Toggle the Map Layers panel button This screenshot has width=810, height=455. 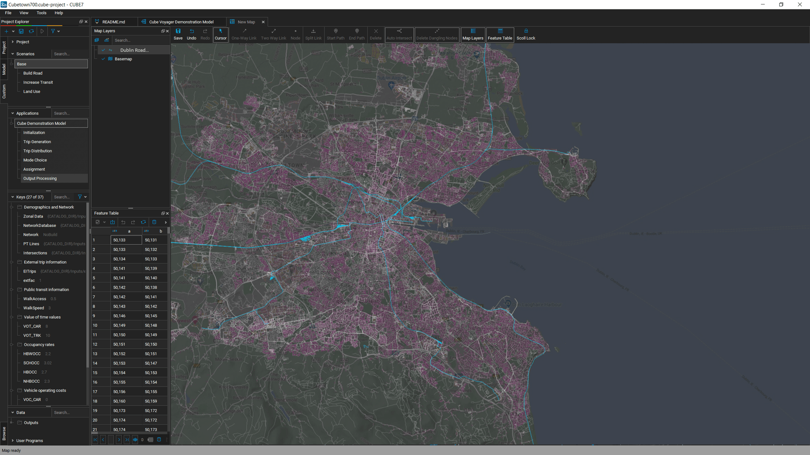tap(473, 34)
